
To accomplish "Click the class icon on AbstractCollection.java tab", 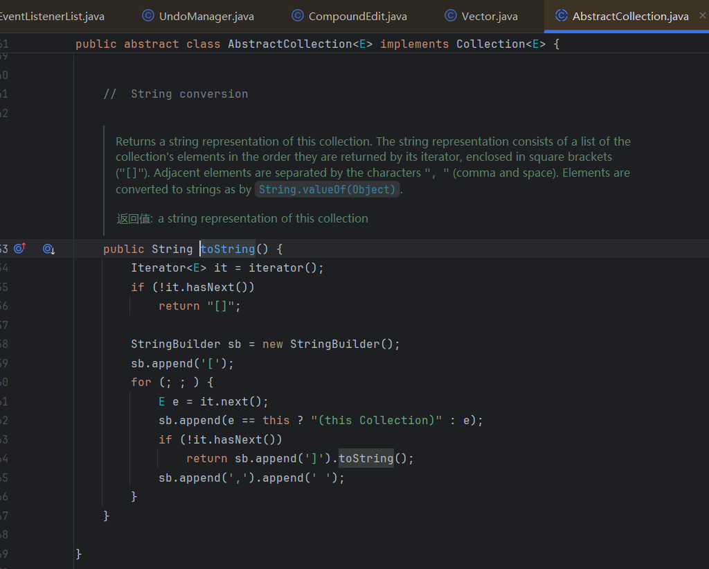I will point(562,16).
